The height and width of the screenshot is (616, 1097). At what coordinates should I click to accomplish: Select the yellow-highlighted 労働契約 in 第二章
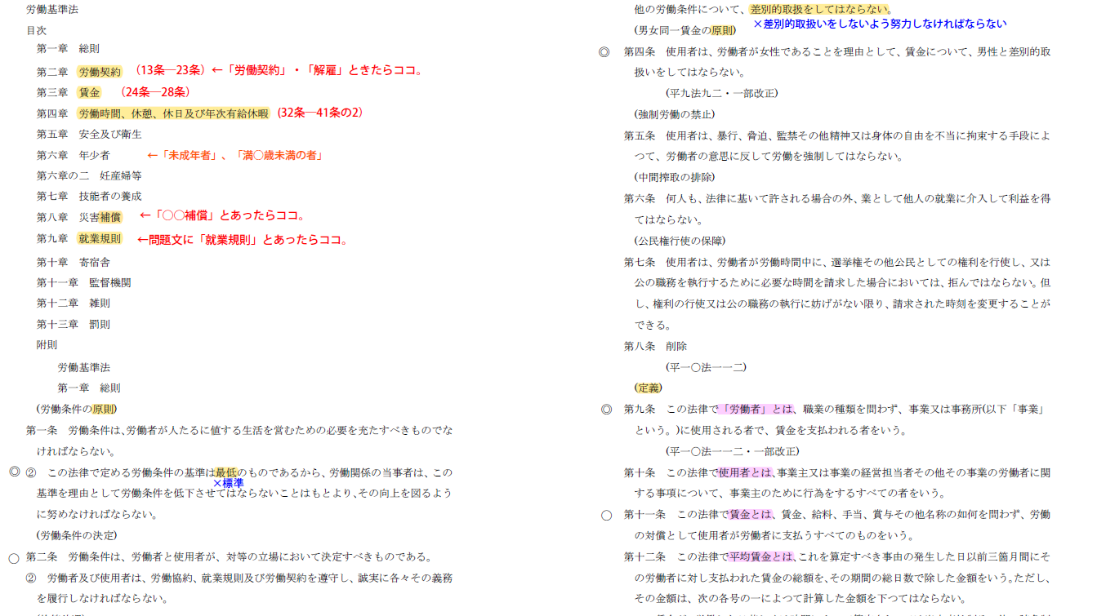pos(100,72)
